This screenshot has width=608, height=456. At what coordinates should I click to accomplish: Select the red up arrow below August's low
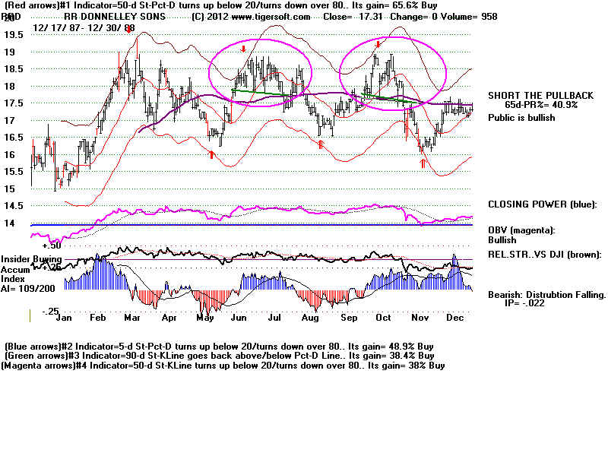coord(321,144)
